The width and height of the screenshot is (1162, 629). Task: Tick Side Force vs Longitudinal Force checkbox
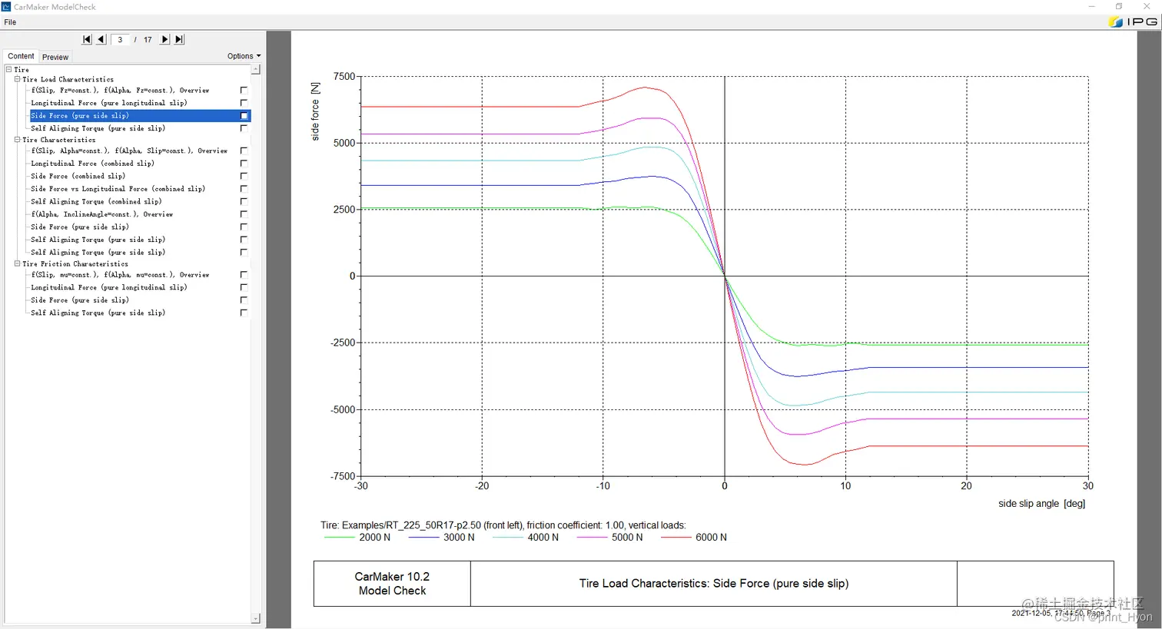pyautogui.click(x=244, y=188)
